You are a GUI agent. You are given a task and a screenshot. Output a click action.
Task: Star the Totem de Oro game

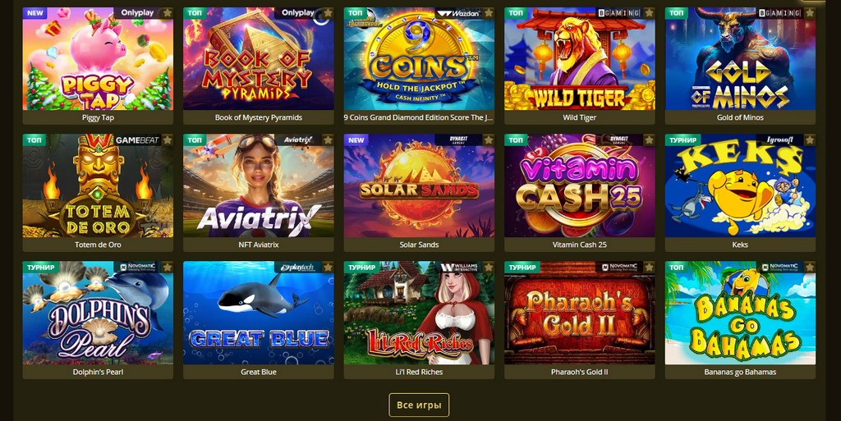pos(168,140)
